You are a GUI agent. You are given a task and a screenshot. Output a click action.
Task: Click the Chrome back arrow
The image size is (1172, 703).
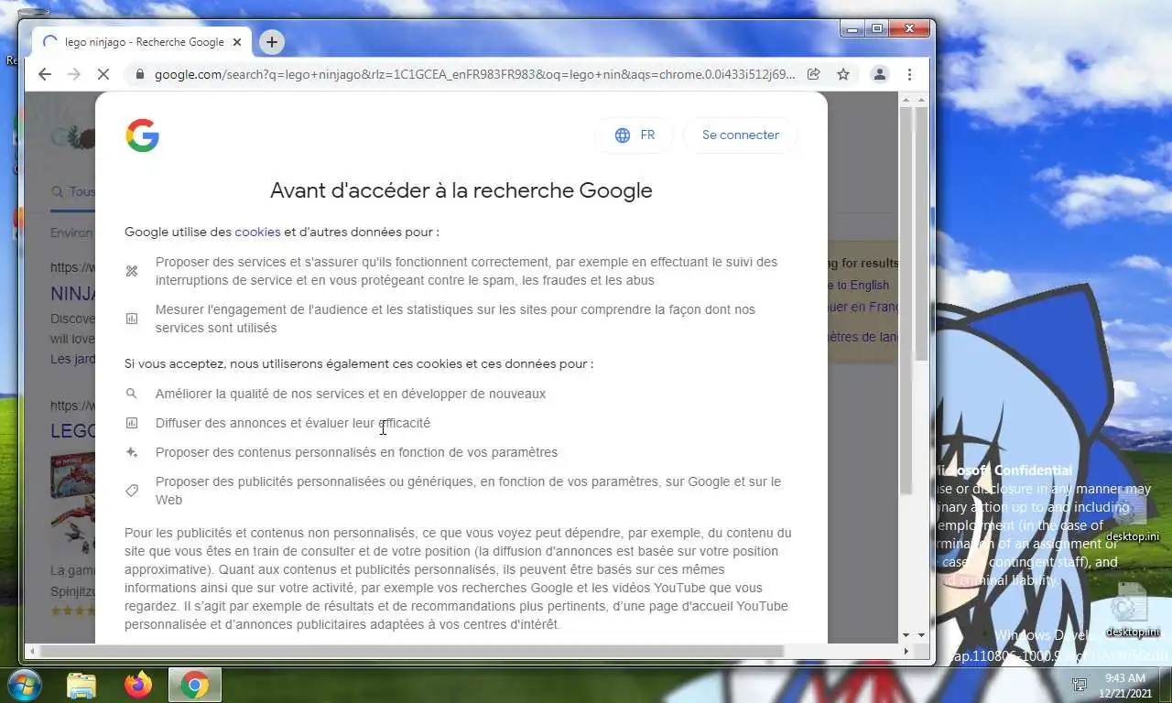[x=44, y=74]
